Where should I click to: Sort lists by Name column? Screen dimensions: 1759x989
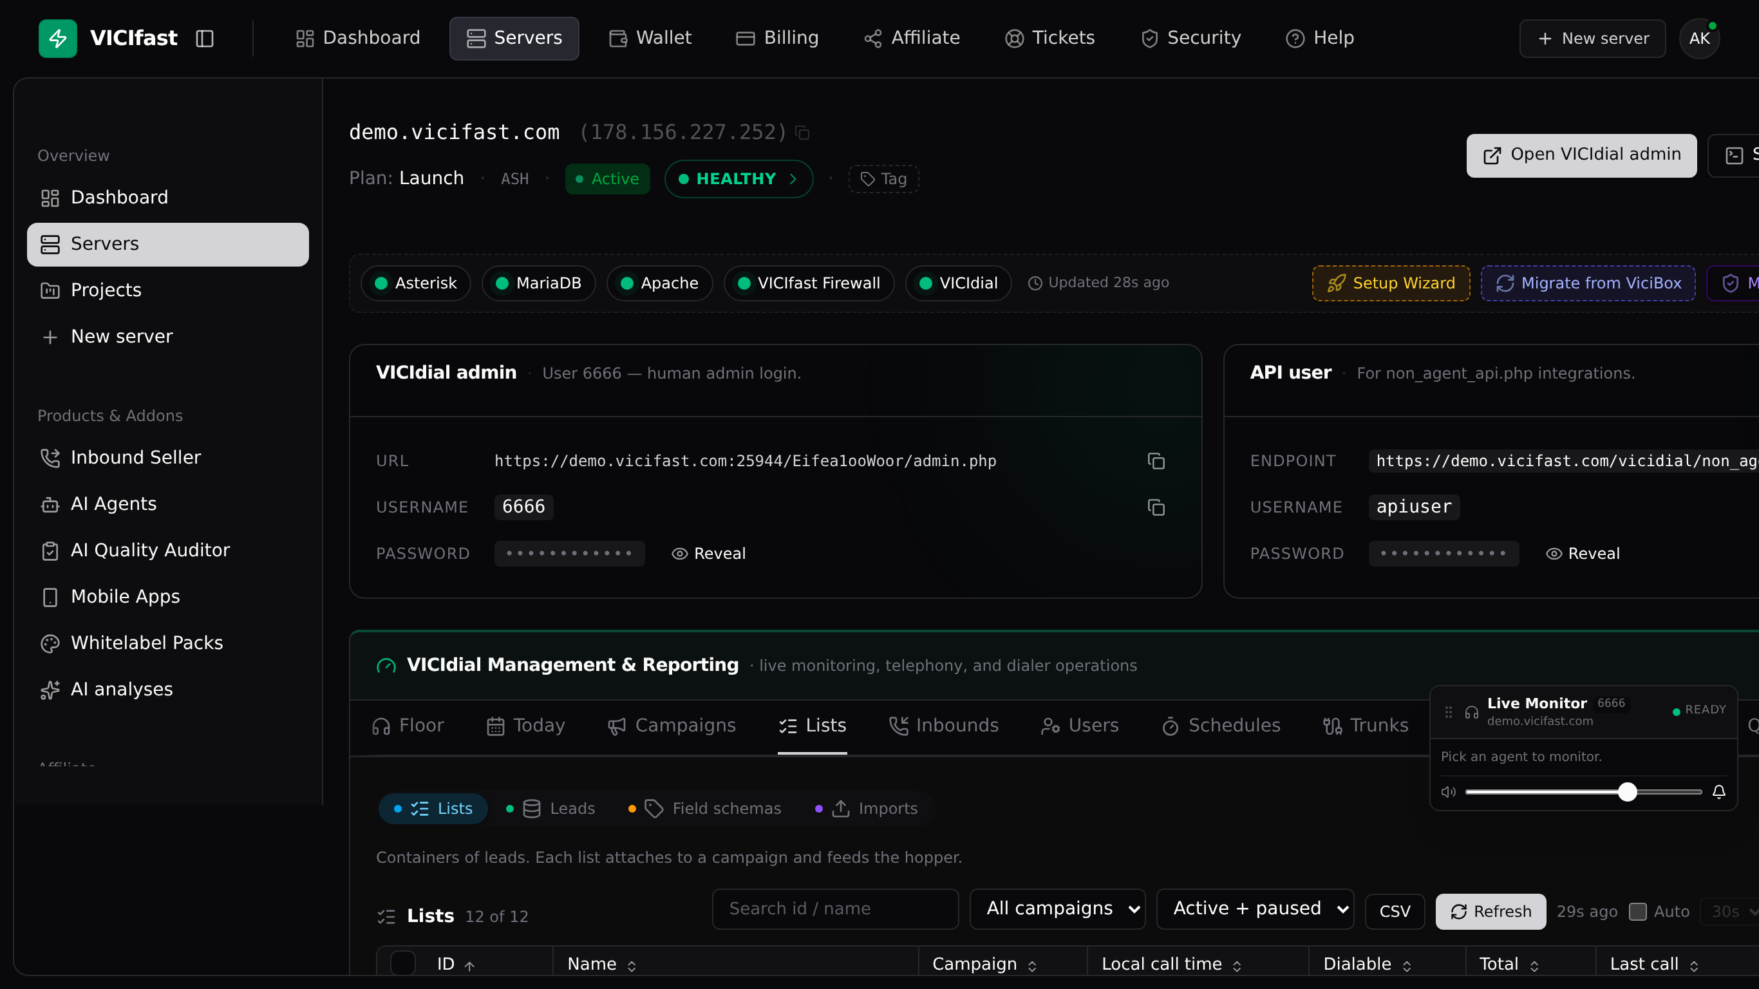[601, 965]
